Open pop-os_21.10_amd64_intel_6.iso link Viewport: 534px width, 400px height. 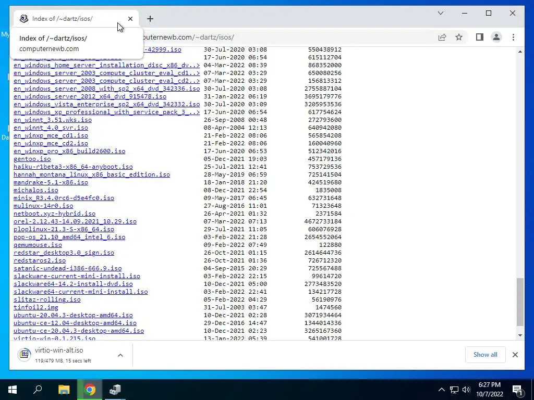tap(69, 238)
